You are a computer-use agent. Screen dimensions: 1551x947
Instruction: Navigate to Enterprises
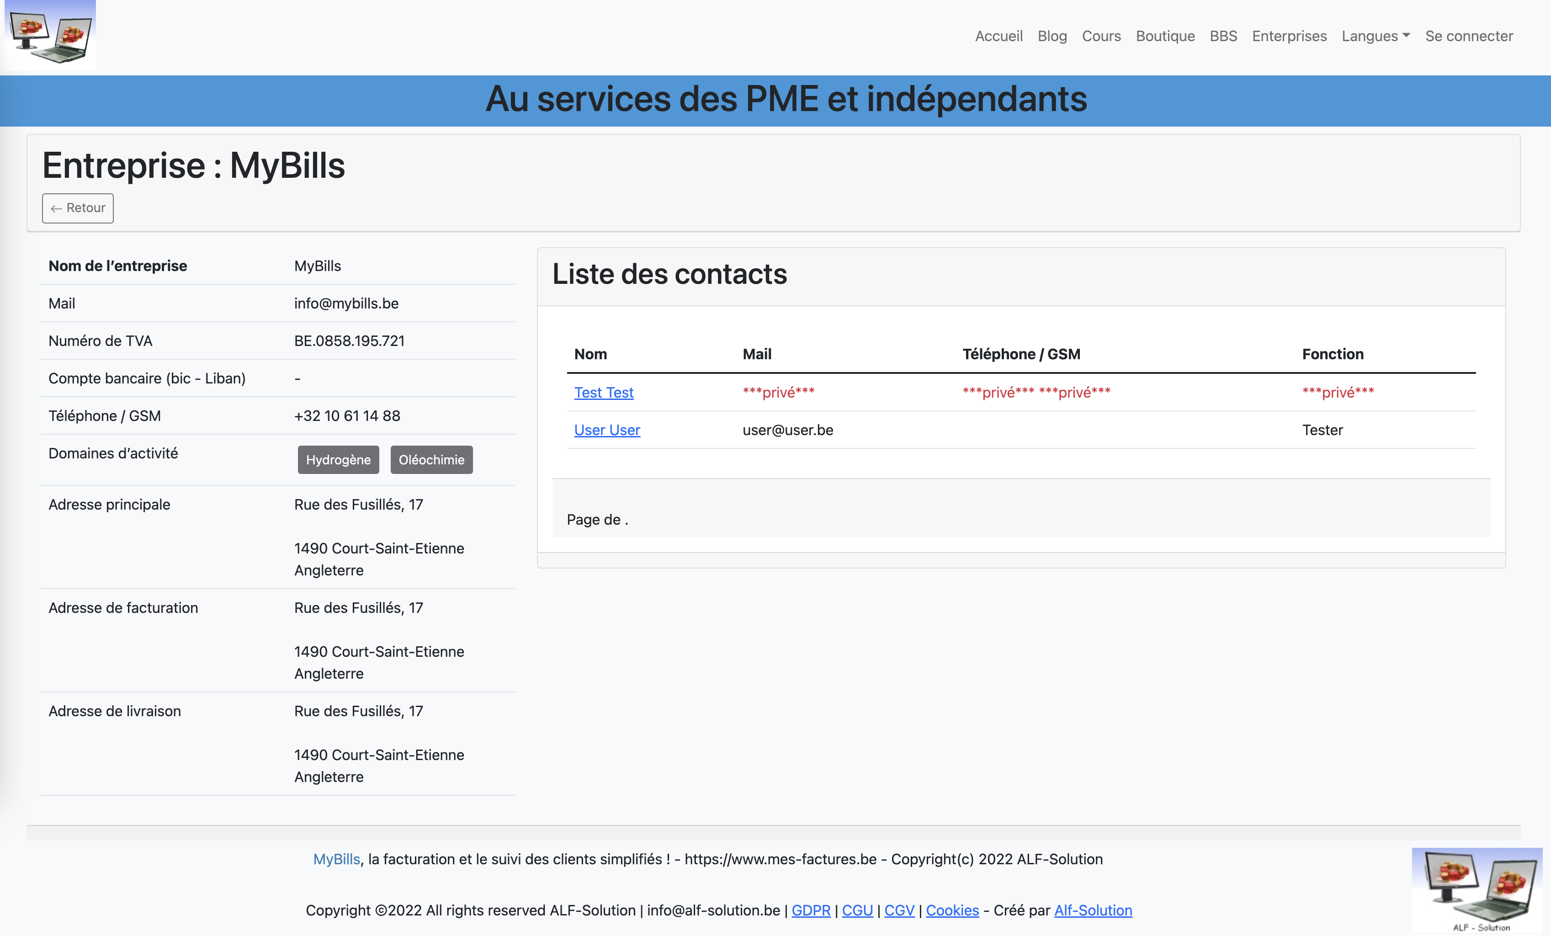(1289, 36)
